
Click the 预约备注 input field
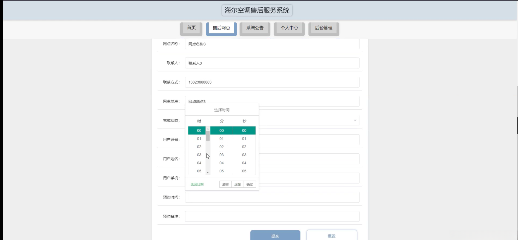[272, 216]
